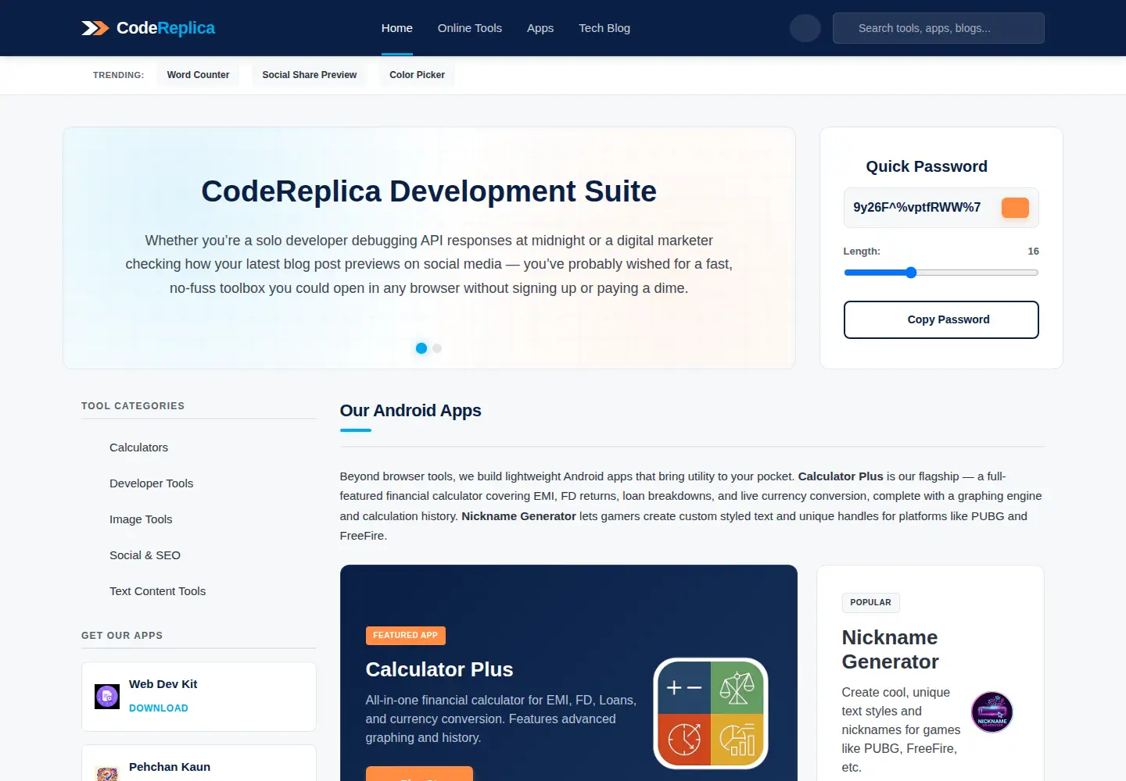Click the password Length slider handle
Viewport: 1126px width, 781px height.
pos(911,273)
